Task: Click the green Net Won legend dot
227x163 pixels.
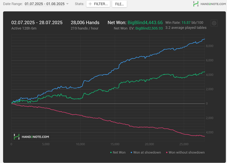Action: (111, 153)
